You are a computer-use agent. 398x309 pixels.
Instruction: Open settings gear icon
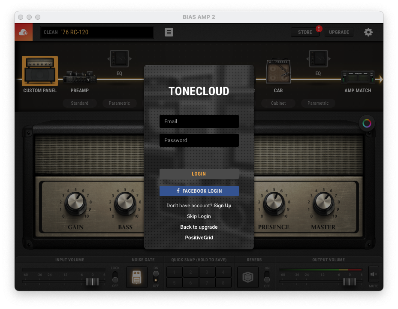(x=368, y=32)
